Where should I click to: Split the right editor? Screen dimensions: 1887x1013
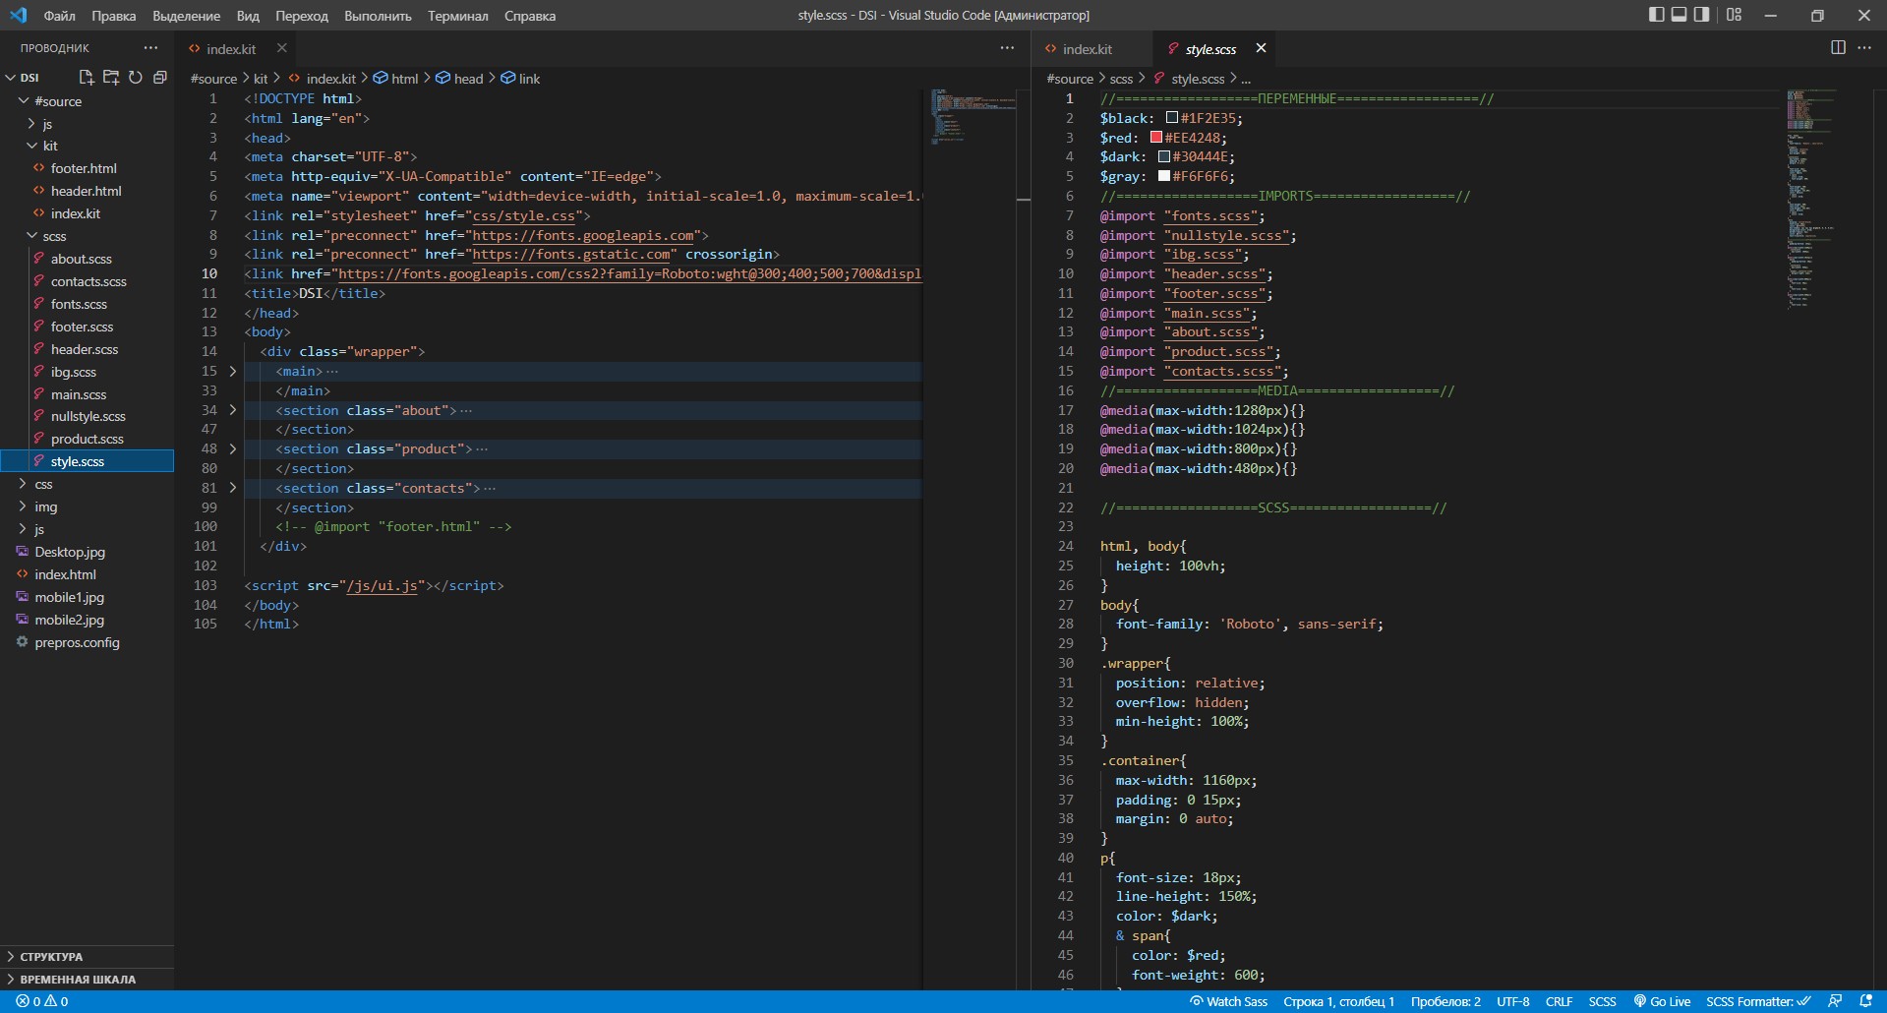click(x=1838, y=47)
